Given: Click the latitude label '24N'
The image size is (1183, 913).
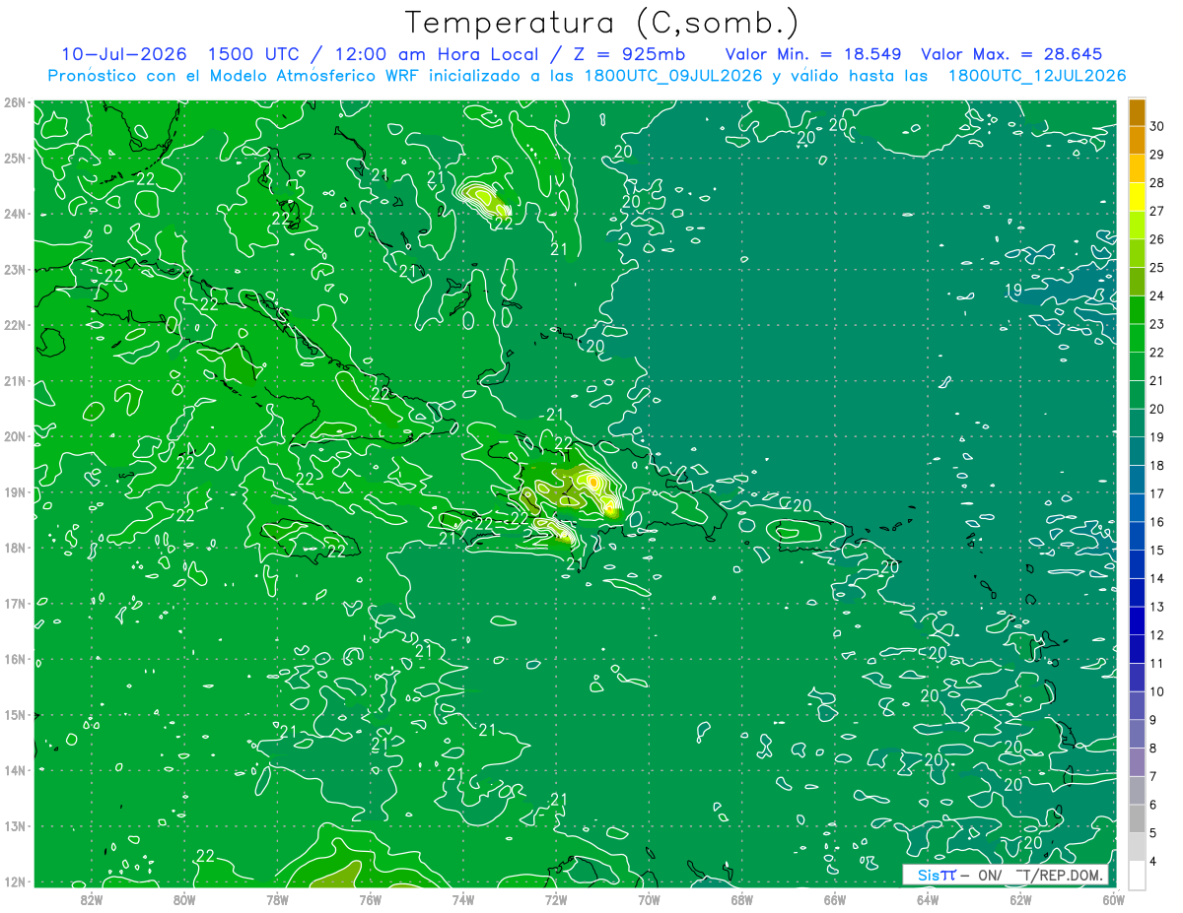Looking at the screenshot, I should (14, 214).
